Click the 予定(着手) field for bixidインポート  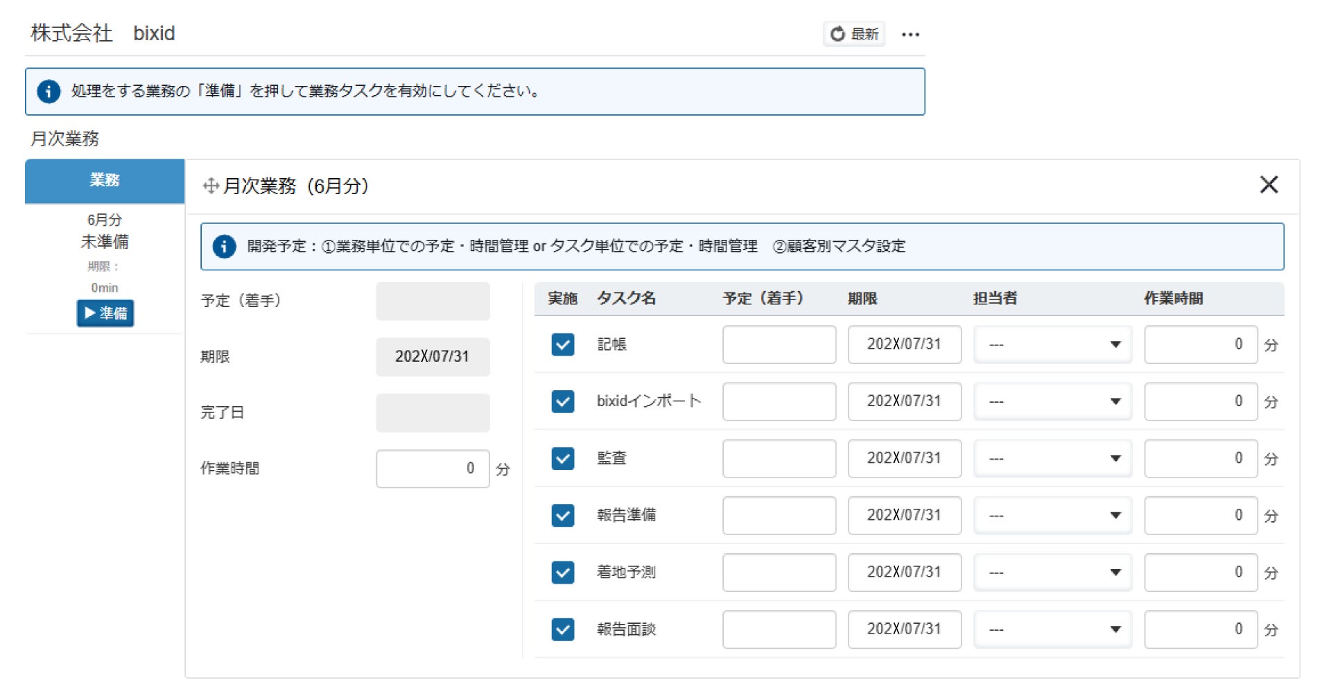tap(778, 401)
